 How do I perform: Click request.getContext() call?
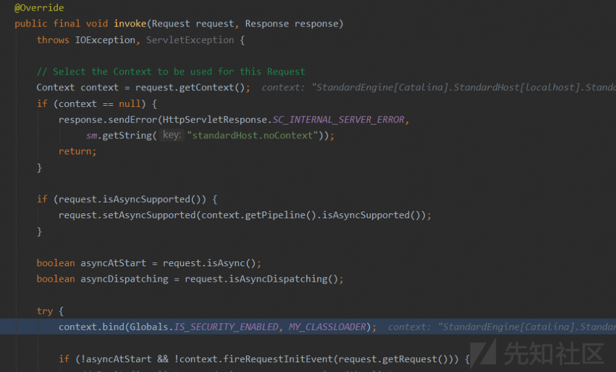[190, 87]
